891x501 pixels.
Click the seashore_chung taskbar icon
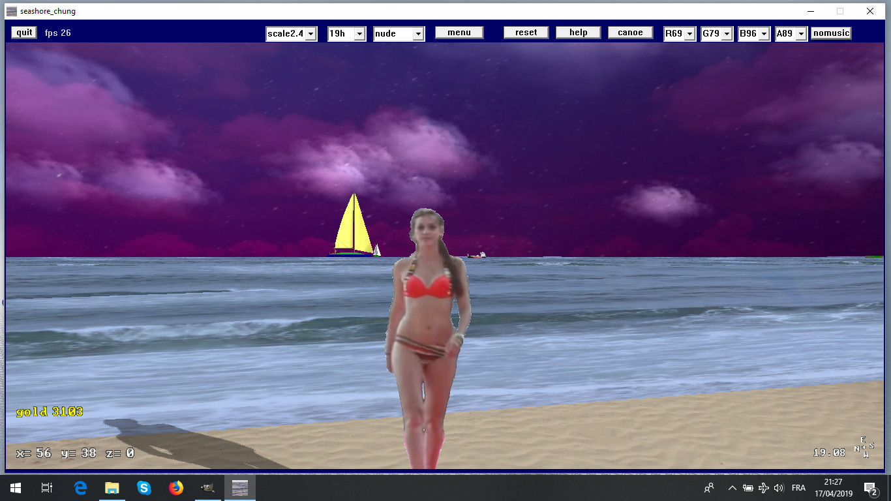point(240,488)
